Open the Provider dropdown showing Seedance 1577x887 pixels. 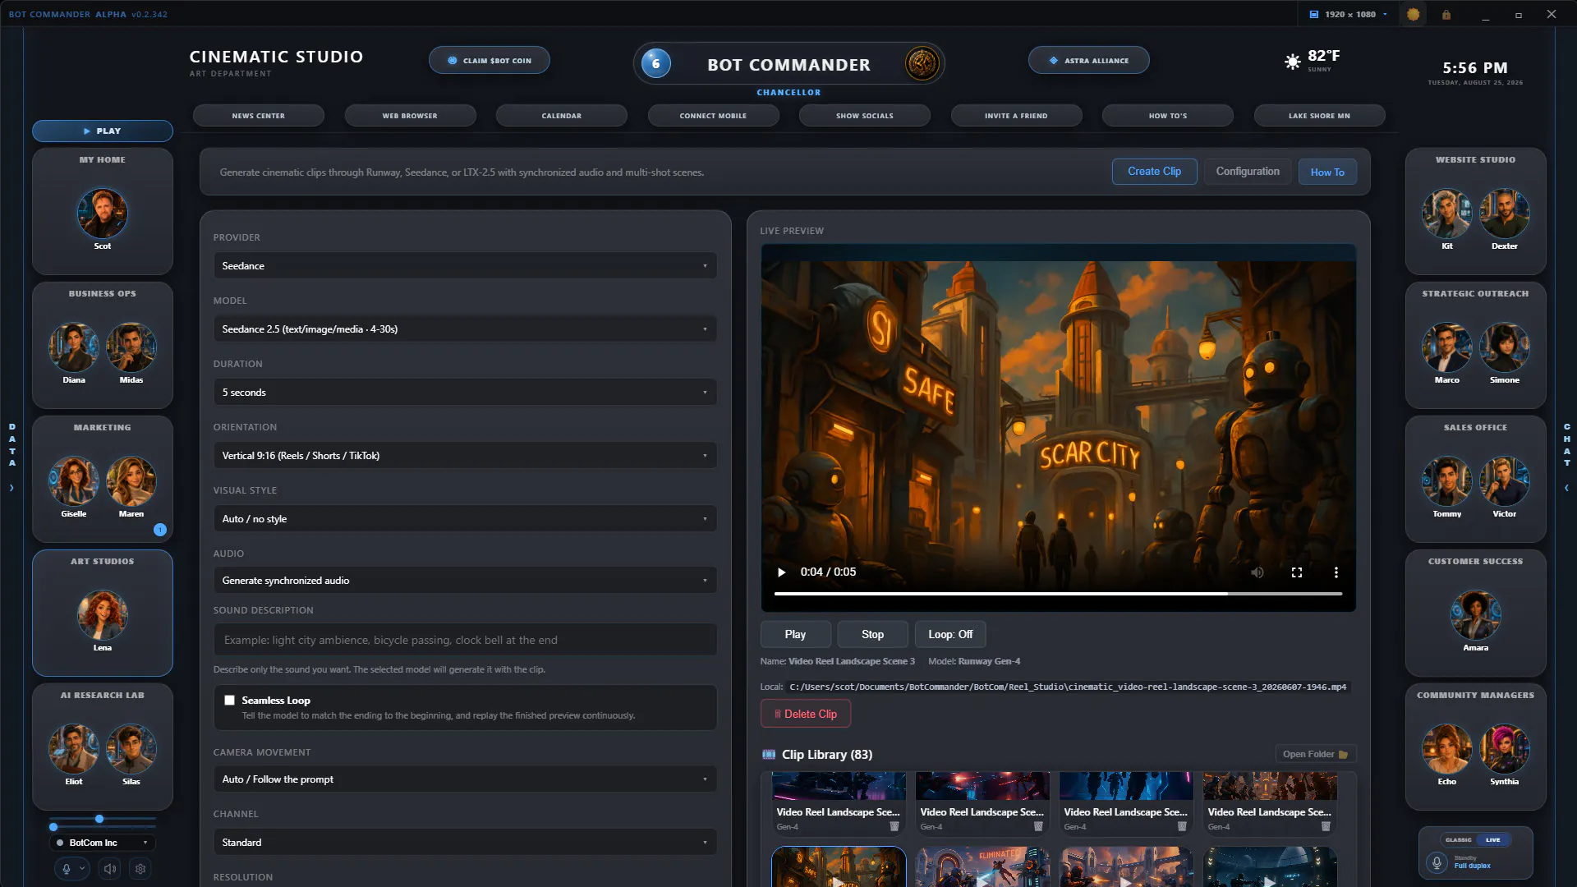[465, 266]
